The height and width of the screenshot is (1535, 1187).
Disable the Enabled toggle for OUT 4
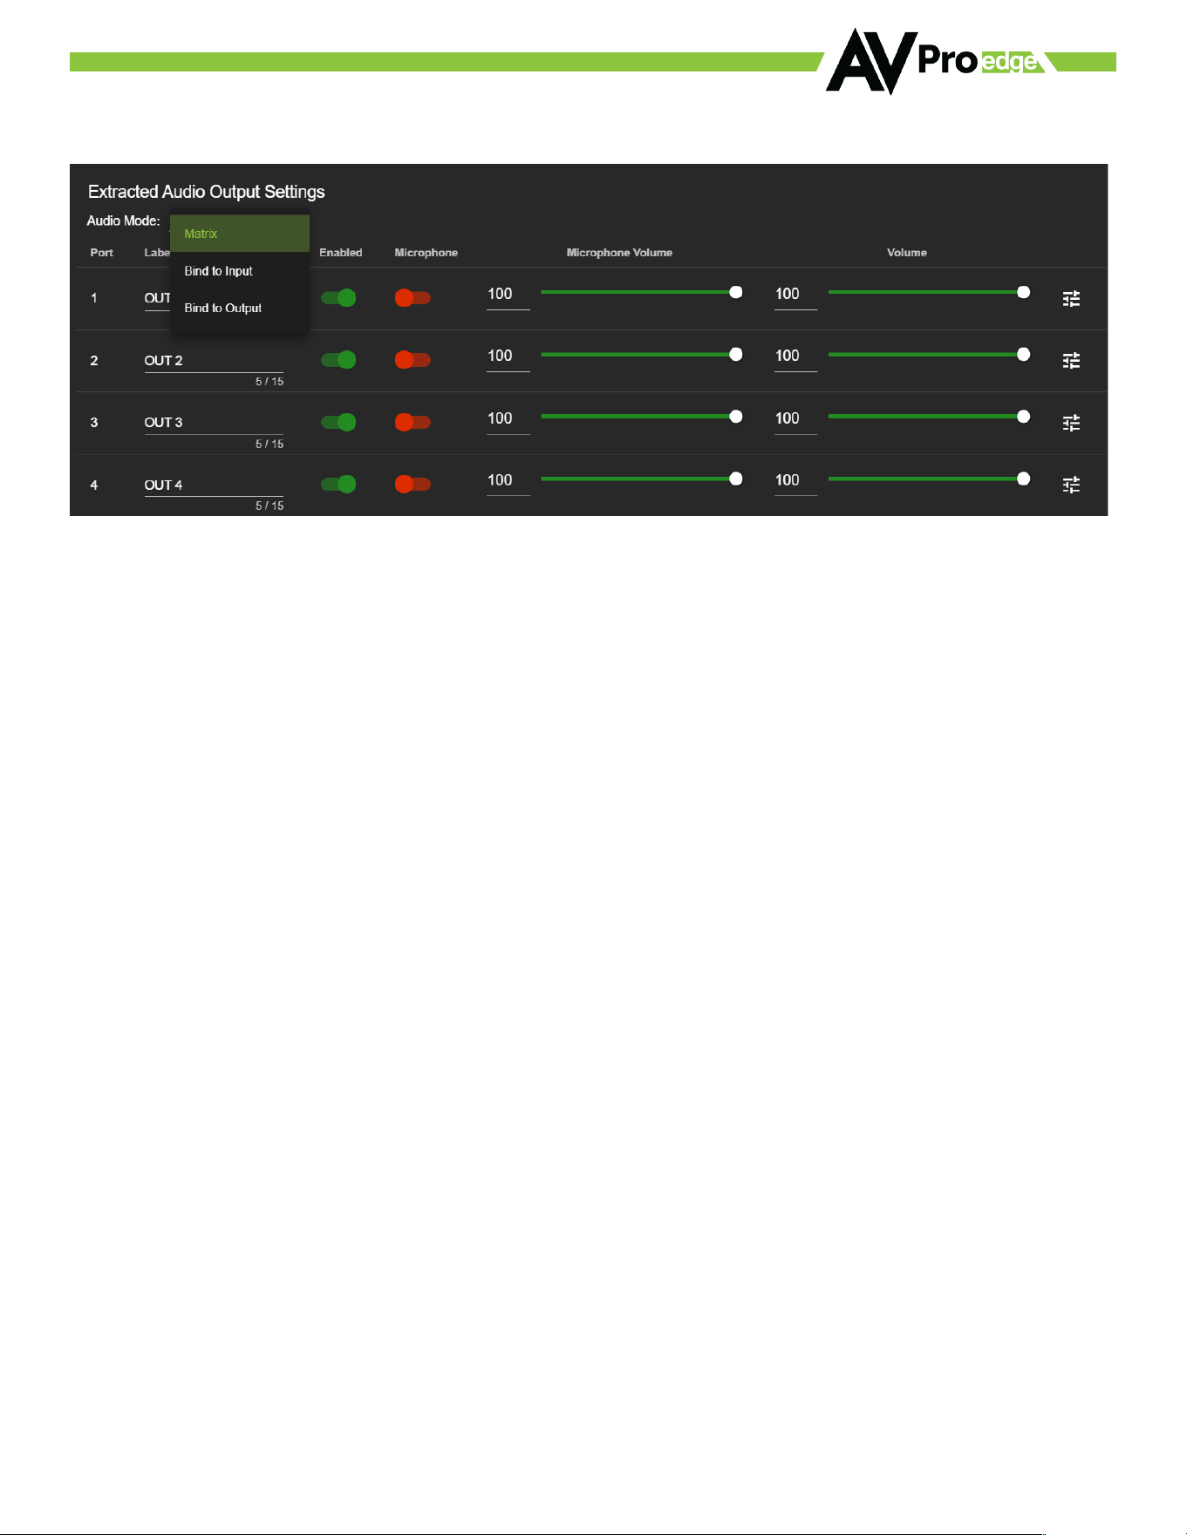click(x=338, y=485)
